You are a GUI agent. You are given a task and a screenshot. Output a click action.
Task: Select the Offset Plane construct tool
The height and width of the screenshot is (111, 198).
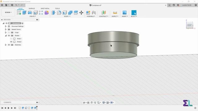click(x=103, y=13)
